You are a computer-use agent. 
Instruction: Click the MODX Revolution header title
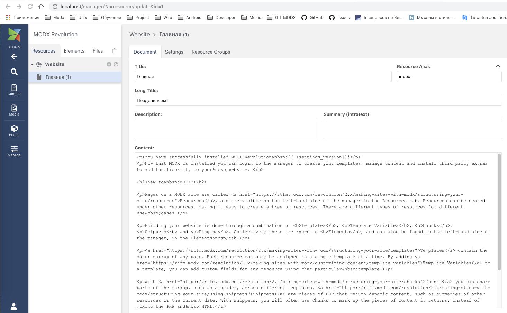click(x=55, y=34)
